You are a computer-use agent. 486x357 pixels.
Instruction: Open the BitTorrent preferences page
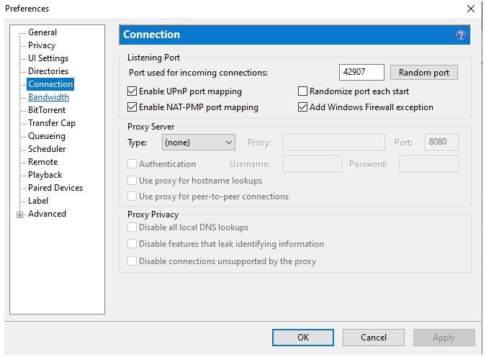pos(47,110)
